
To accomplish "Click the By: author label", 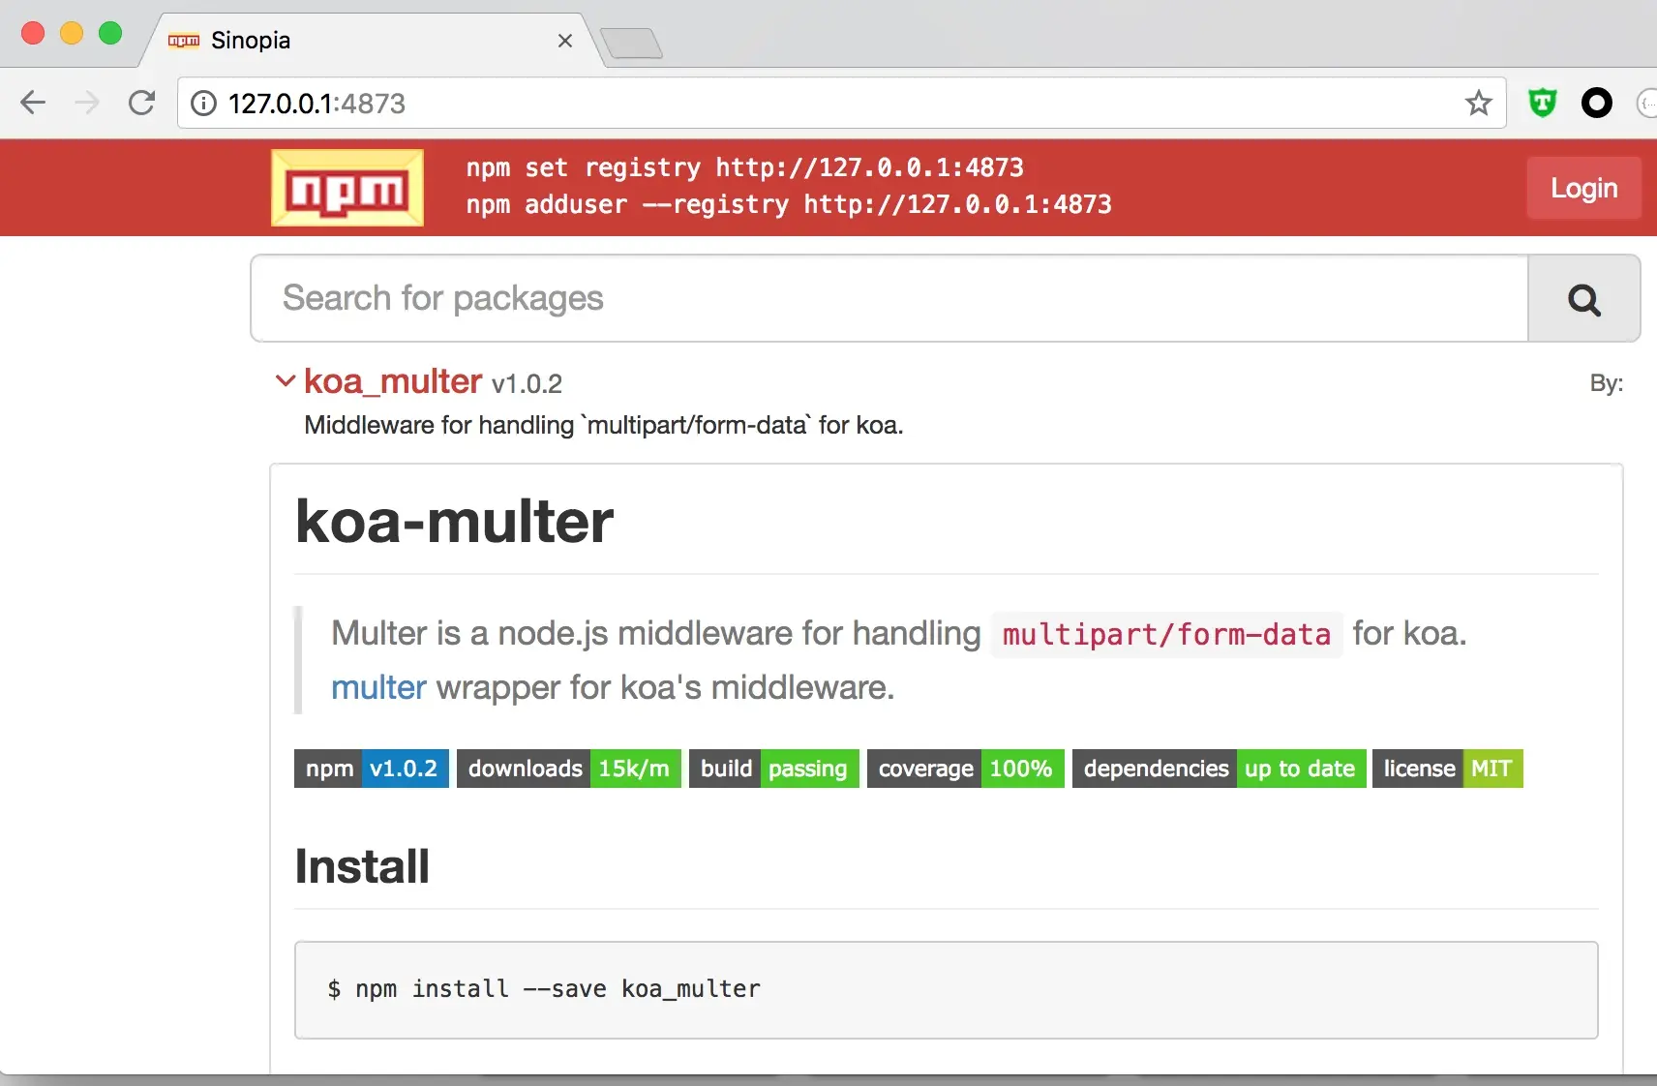I will coord(1607,383).
